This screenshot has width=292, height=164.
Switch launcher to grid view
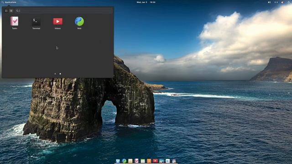[6, 11]
